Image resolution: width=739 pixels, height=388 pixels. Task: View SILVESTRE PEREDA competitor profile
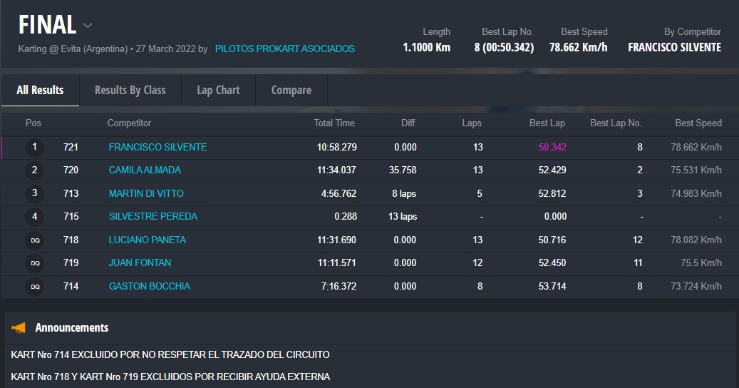153,216
